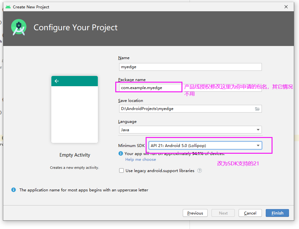Click back arrow in Empty Activity preview
This screenshot has height=229, width=299.
(57, 81)
